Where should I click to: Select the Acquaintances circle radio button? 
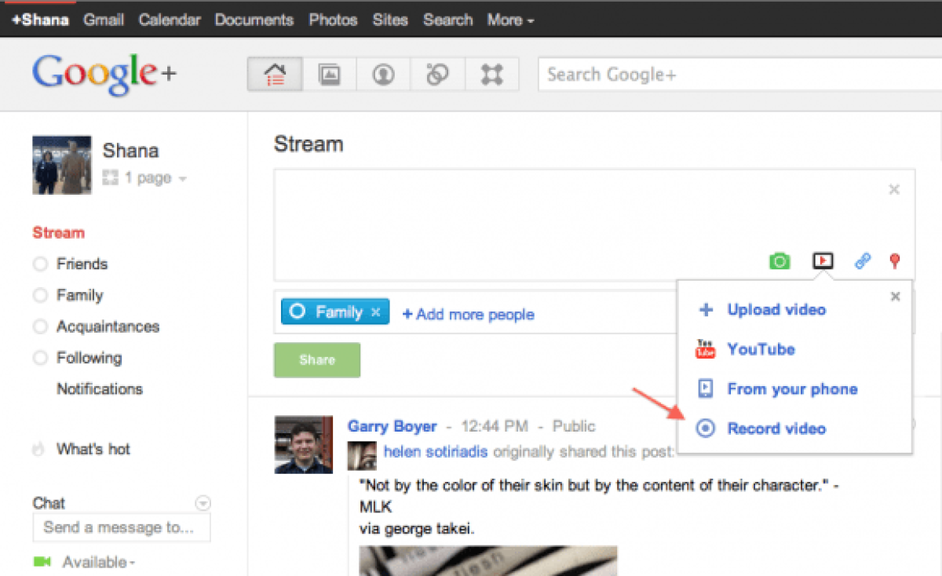(x=41, y=327)
